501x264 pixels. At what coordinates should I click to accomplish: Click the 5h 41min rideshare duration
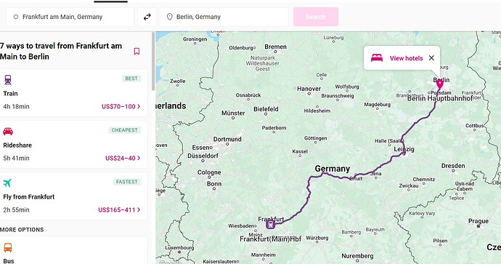pyautogui.click(x=16, y=158)
